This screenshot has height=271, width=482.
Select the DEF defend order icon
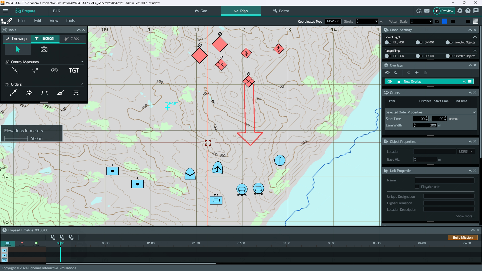(x=76, y=93)
